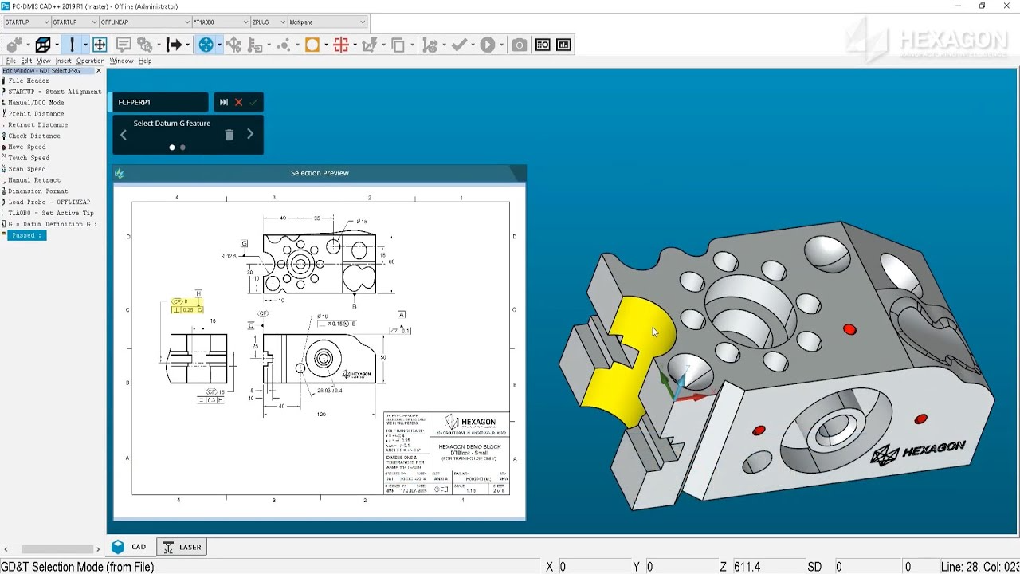Cancel selection with the red X
This screenshot has height=574, width=1020.
point(238,102)
